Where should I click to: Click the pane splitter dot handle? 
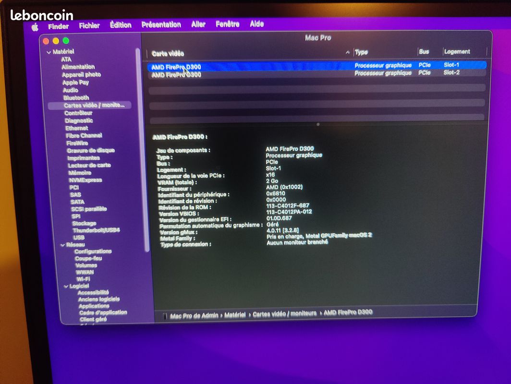318,124
